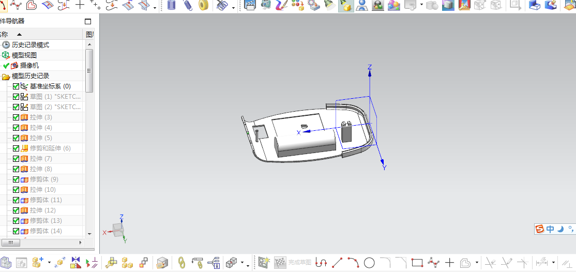Click the navigator horizontal scrollbar right arrow
The width and height of the screenshot is (576, 273).
(x=81, y=243)
